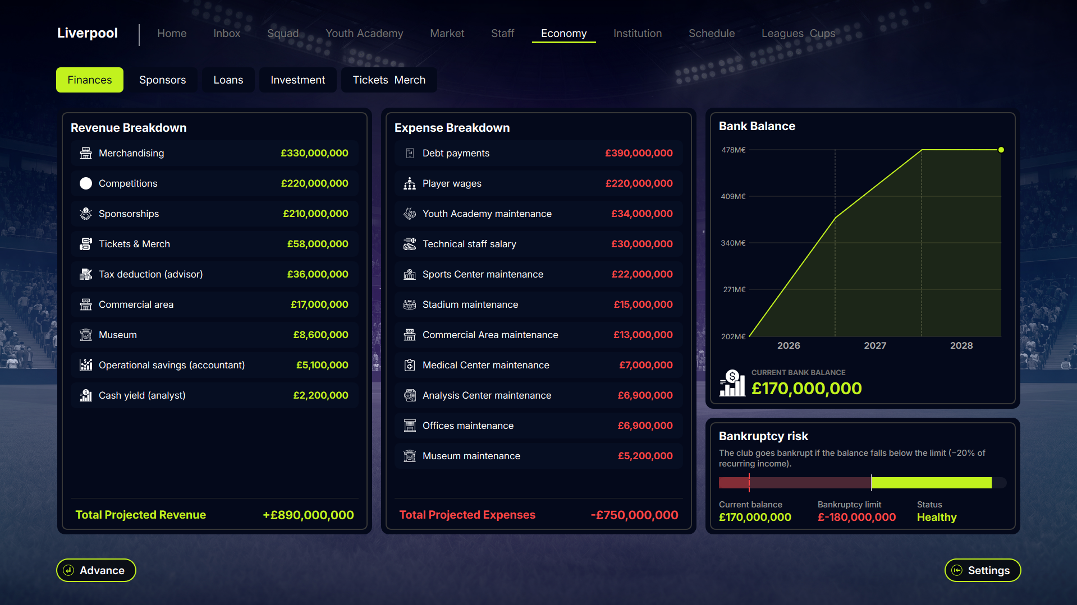The height and width of the screenshot is (605, 1077).
Task: Click the Offices maintenance amount £6,900,000
Action: (645, 426)
